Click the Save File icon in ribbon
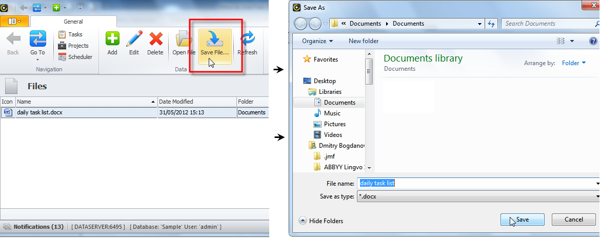 click(x=214, y=40)
